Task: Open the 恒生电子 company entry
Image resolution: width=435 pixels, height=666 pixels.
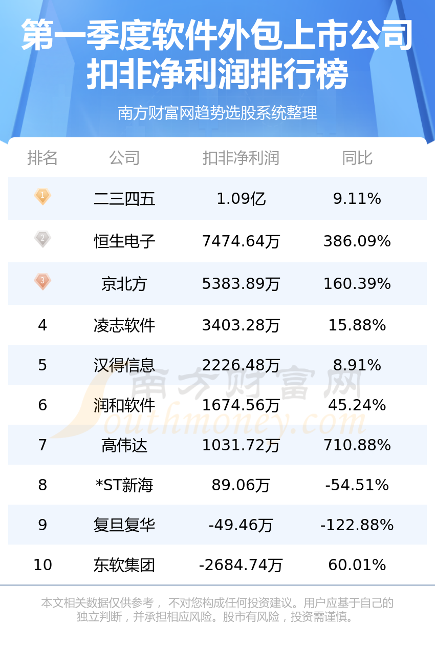Action: (124, 241)
